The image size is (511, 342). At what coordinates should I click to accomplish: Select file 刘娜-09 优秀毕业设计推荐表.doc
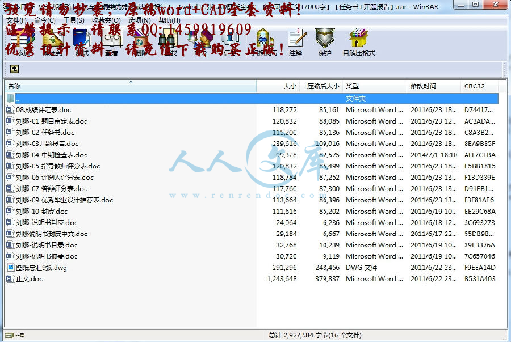click(252, 200)
